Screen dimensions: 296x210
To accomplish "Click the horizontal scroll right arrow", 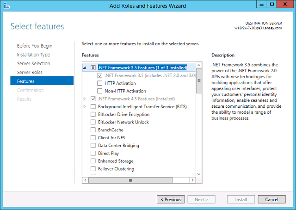I will (193, 180).
